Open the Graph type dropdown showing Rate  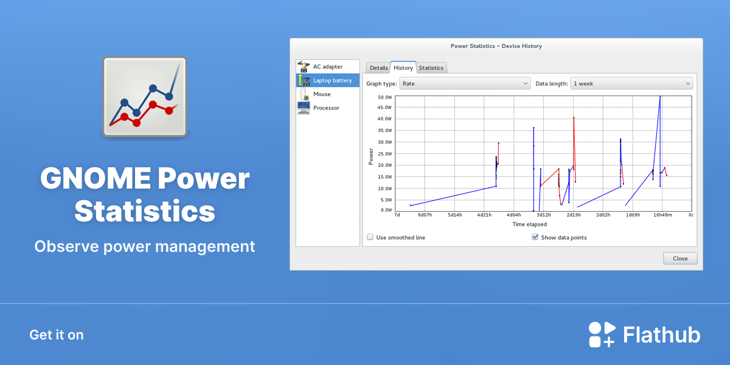tap(465, 83)
